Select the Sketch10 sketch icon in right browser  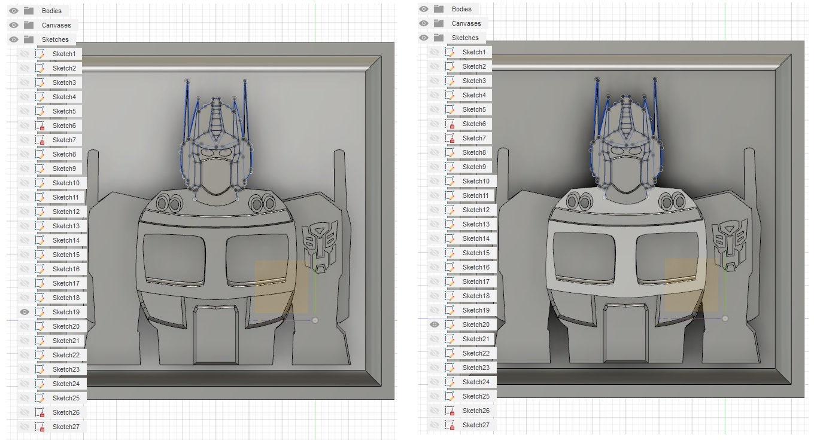[450, 181]
